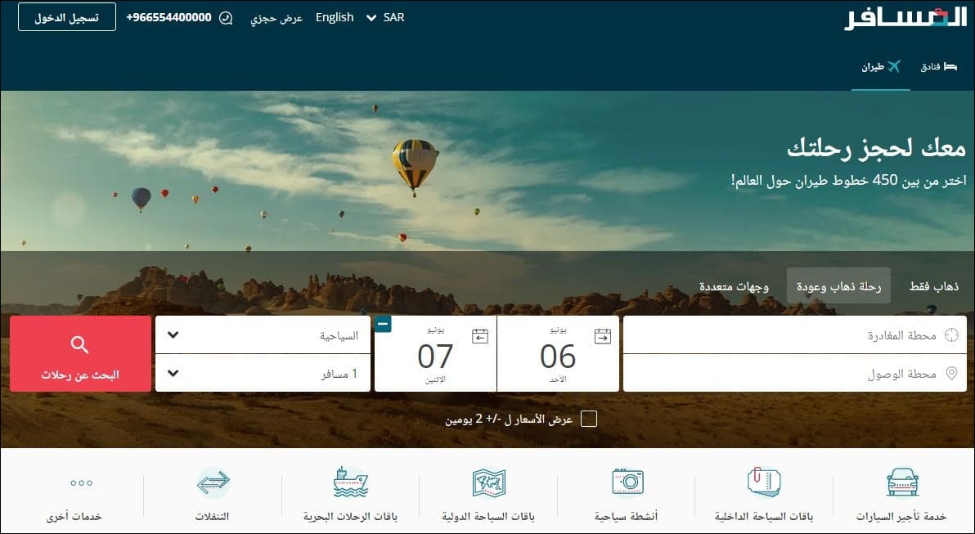Switch to the طيران flights tab
This screenshot has width=975, height=534.
point(880,67)
